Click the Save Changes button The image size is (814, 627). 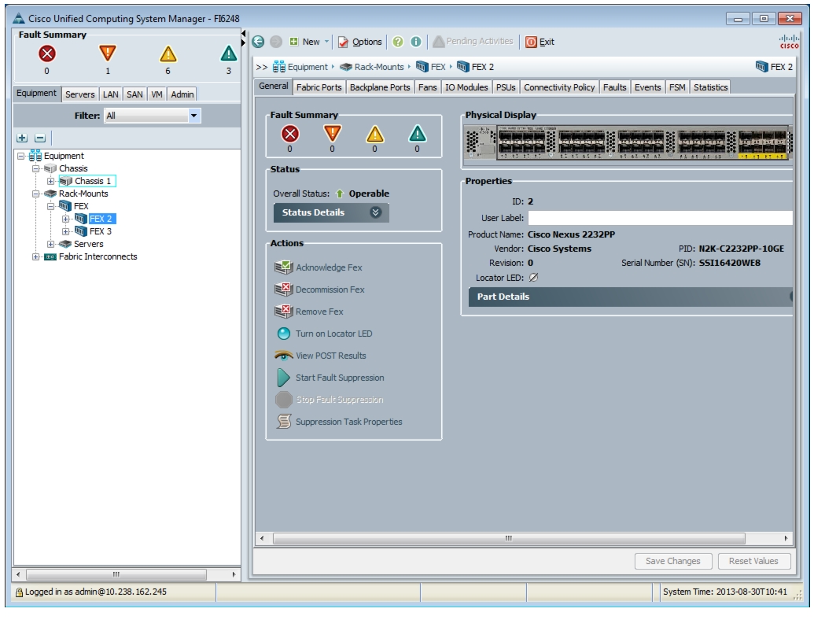pos(672,561)
